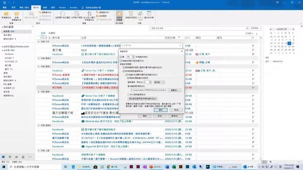303x170 pixels.
Task: Click the Microsoft Store taskbar icon
Action: point(95,167)
